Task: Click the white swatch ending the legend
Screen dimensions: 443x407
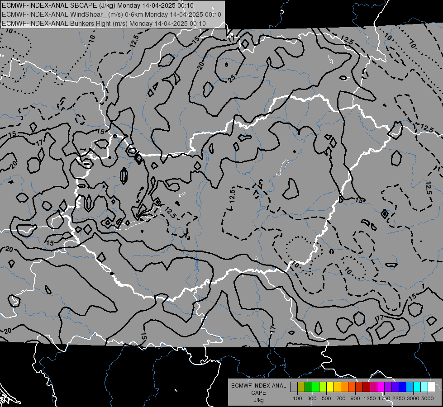Action: (x=431, y=387)
